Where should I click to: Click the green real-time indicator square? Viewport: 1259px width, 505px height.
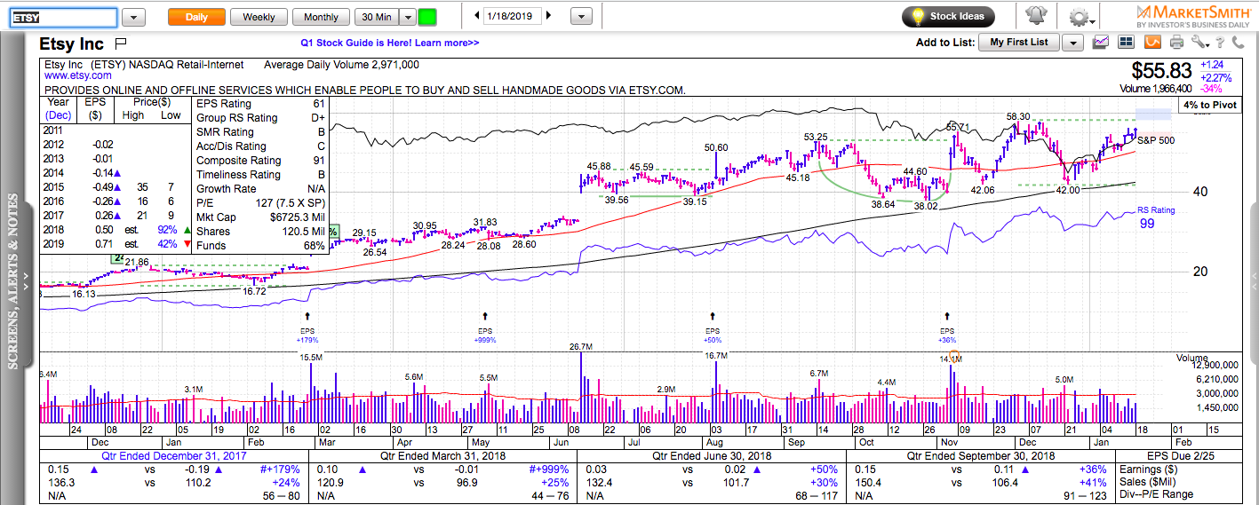coord(427,17)
